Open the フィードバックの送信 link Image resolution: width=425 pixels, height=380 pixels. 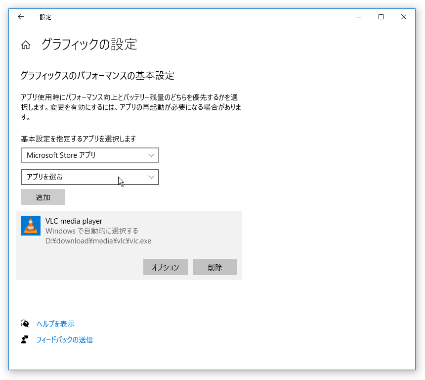point(65,340)
